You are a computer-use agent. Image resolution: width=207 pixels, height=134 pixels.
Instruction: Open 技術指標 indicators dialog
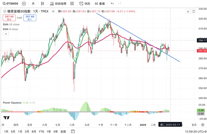point(58,4)
